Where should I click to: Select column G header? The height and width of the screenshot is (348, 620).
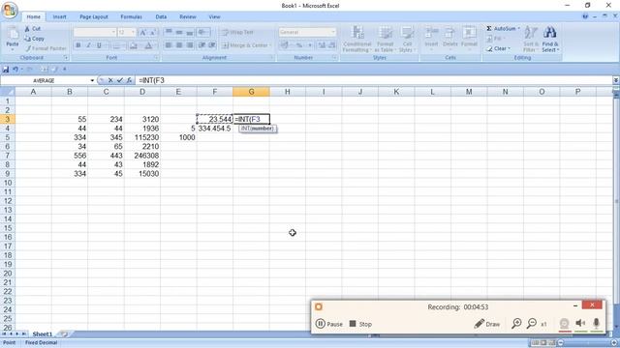(251, 92)
